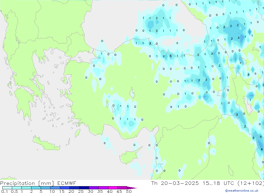Screen dimensions: 264x193
Task: Select the 30–35 mm purple legend swatch
Action: (x=93, y=188)
